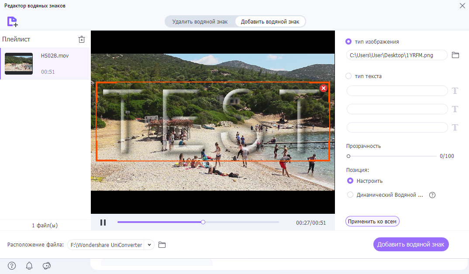Enable the "Динамический Водяной" position option

click(x=350, y=195)
